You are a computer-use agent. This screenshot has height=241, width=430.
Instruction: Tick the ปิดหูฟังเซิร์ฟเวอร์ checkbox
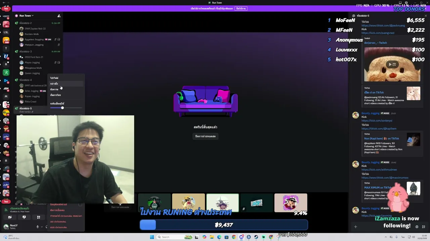pos(80,205)
